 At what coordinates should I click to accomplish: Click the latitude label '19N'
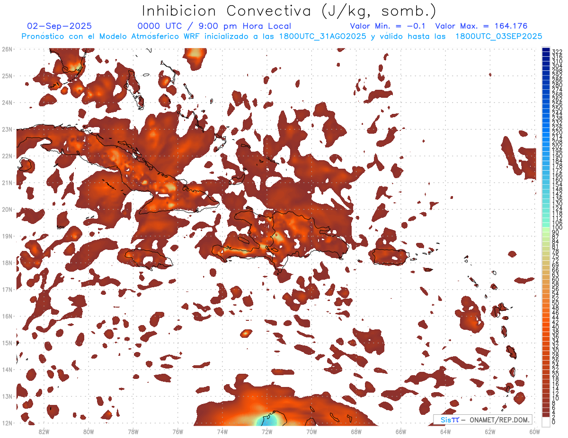click(x=7, y=236)
